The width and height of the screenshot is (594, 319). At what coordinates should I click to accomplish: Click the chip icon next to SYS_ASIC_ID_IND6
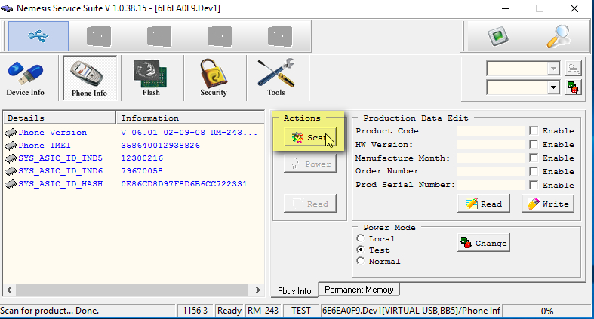click(x=11, y=171)
